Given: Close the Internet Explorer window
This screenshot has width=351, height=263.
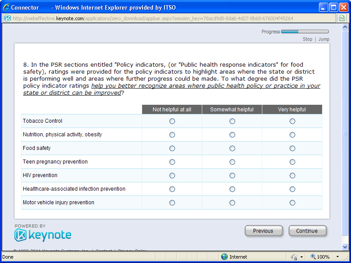Looking at the screenshot, I should pos(344,7).
